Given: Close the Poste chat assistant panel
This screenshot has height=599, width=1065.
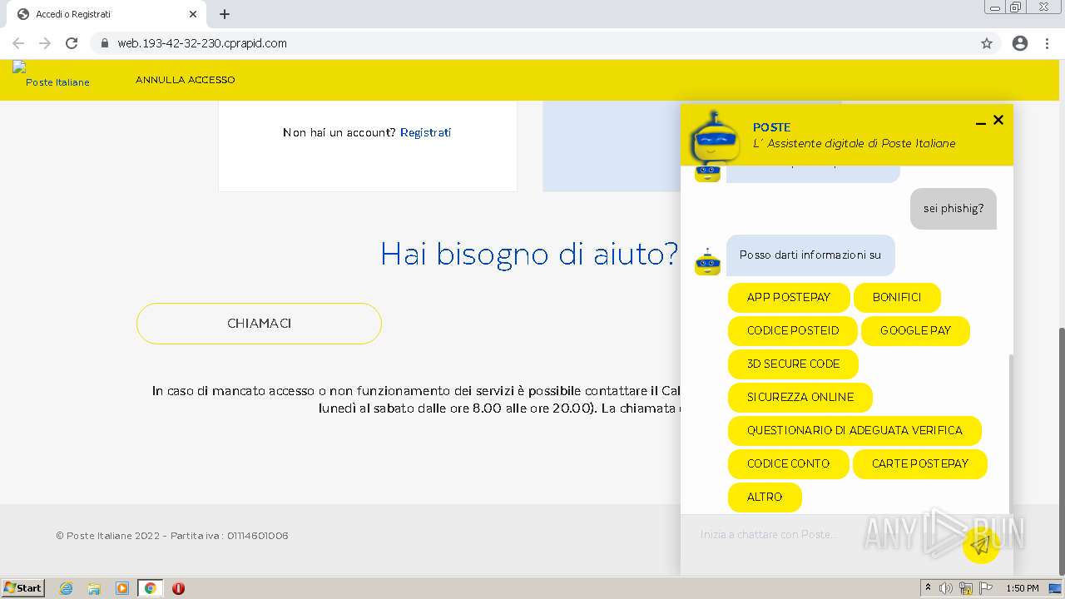Looking at the screenshot, I should tap(998, 120).
